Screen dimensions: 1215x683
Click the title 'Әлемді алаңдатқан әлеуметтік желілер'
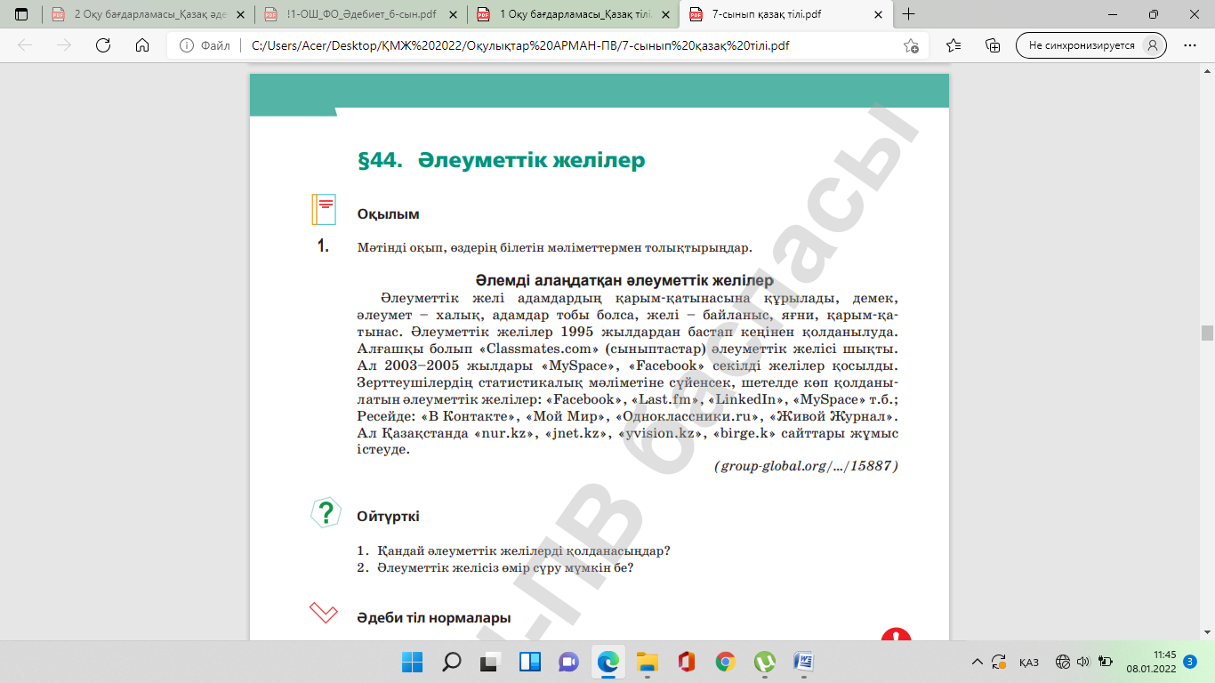point(624,280)
